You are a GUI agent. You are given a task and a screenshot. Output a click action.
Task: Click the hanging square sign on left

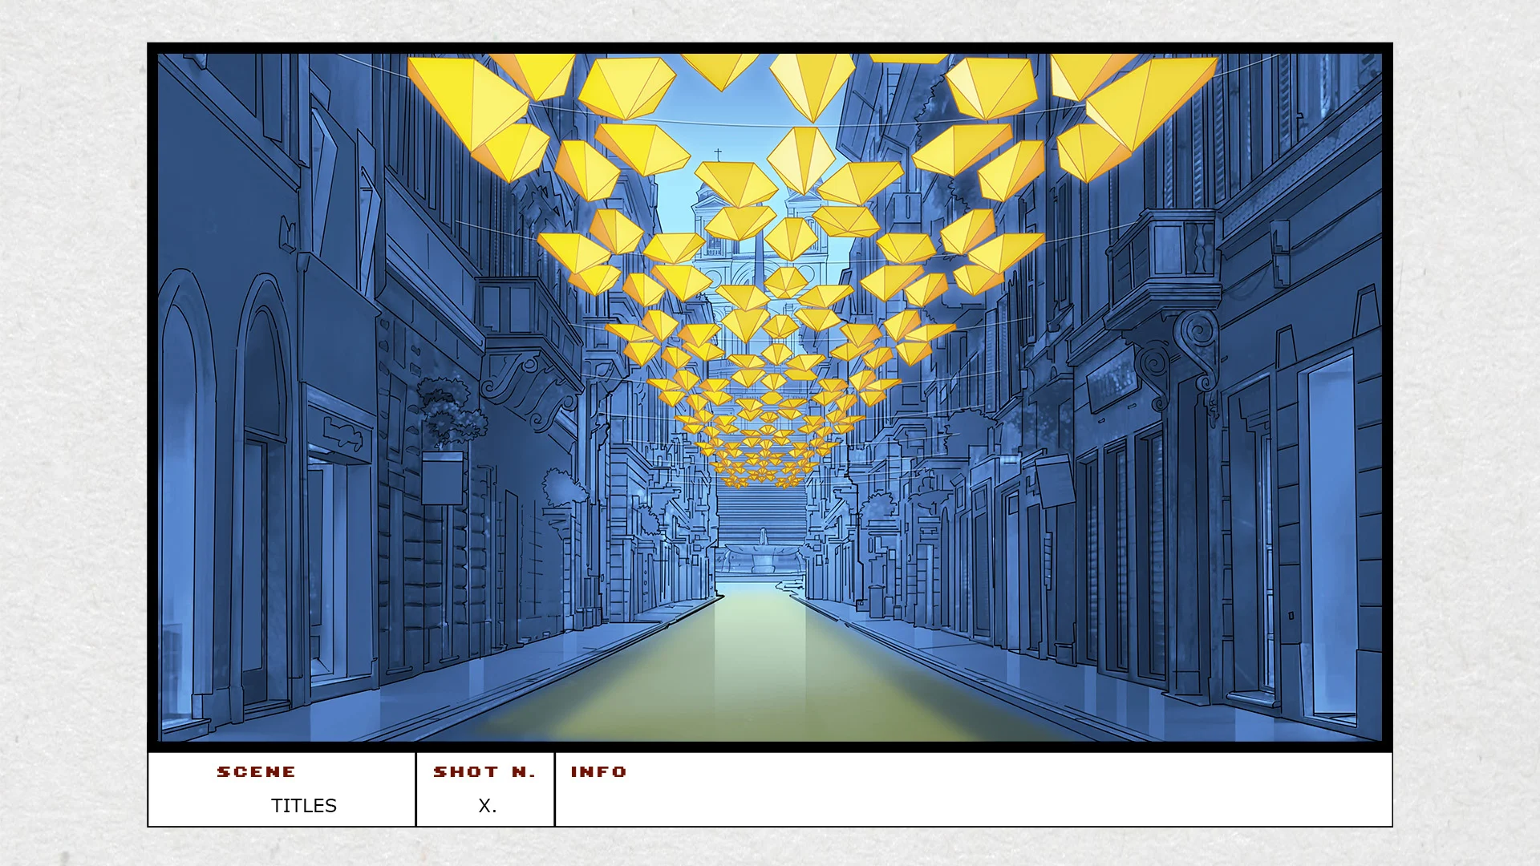pyautogui.click(x=442, y=479)
